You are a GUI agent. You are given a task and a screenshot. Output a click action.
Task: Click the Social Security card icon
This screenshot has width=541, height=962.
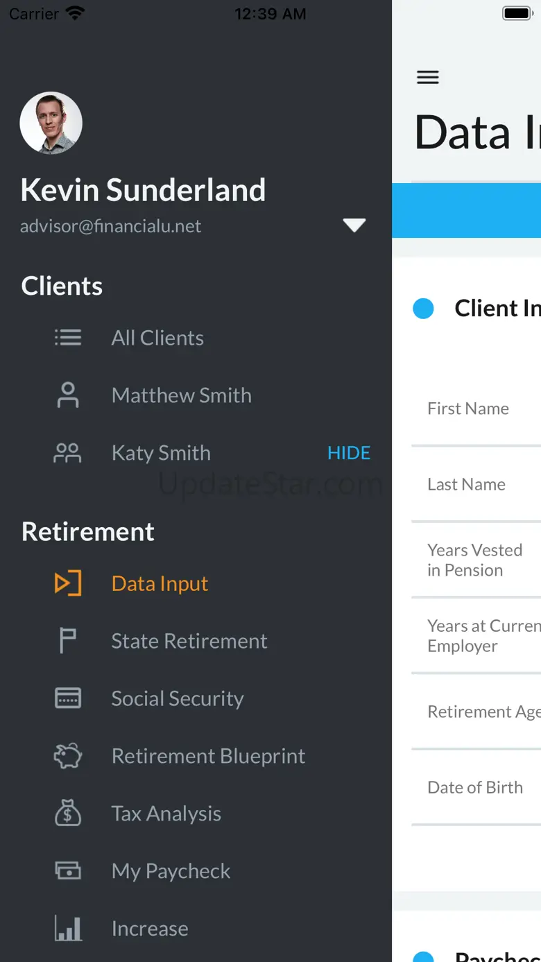pyautogui.click(x=68, y=698)
